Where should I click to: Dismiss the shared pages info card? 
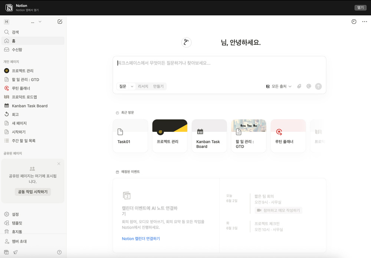pyautogui.click(x=59, y=164)
